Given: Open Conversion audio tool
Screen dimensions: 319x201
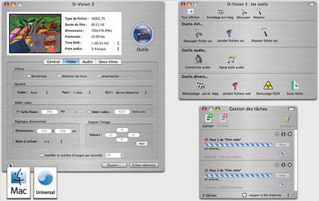Looking at the screenshot, I should pos(198,62).
